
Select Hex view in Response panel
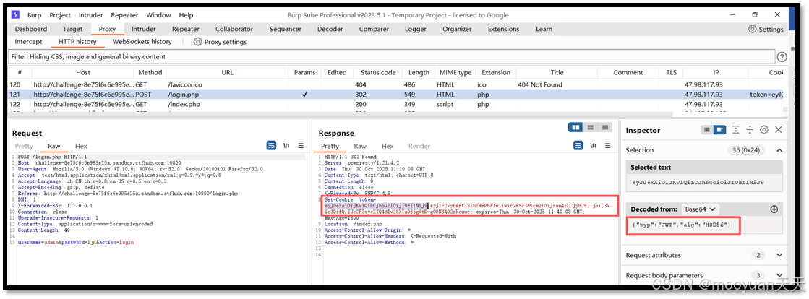[388, 146]
